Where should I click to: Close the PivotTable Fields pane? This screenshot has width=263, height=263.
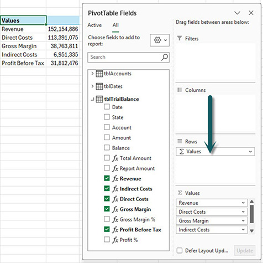[251, 13]
